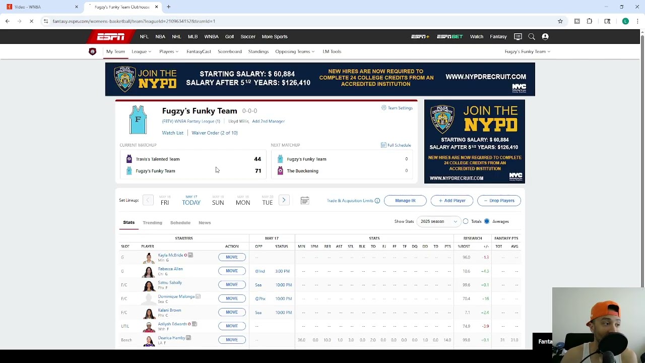Open Team Settings link
The image size is (645, 363).
point(397,108)
